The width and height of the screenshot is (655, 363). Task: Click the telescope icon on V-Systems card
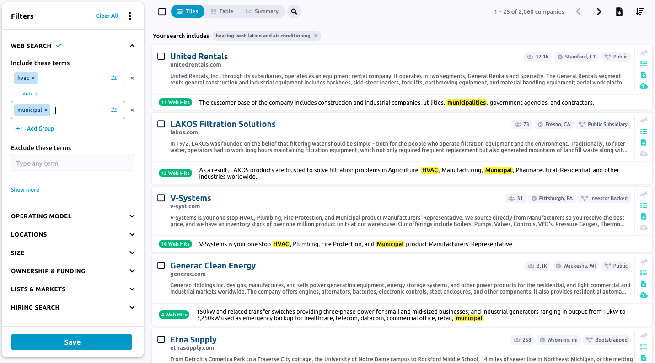(x=644, y=195)
